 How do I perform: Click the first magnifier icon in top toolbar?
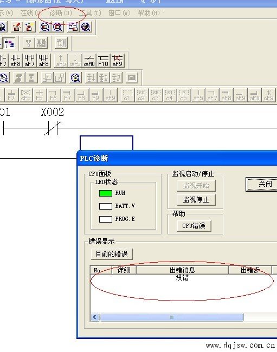point(45,27)
